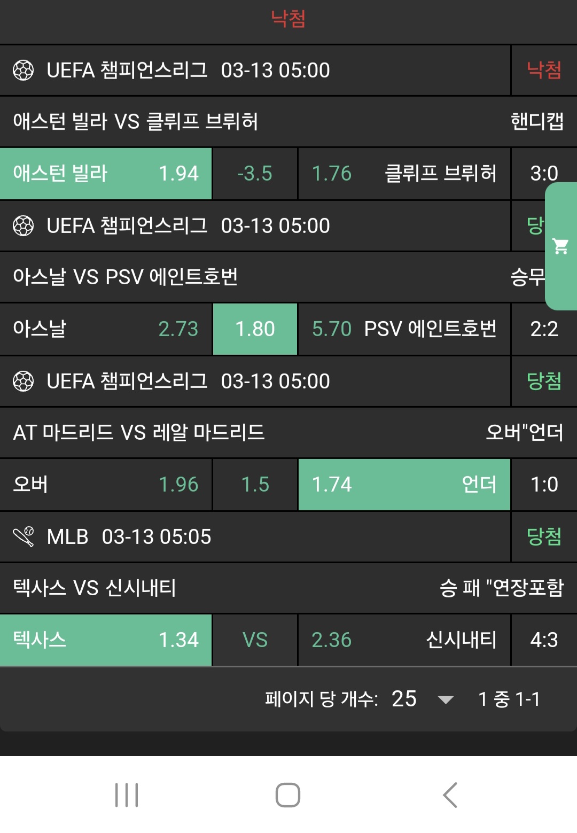The height and width of the screenshot is (833, 577).
Task: Select 언더 1.74 odds cell
Action: click(404, 485)
